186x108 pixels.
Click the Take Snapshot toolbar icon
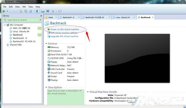[21, 11]
